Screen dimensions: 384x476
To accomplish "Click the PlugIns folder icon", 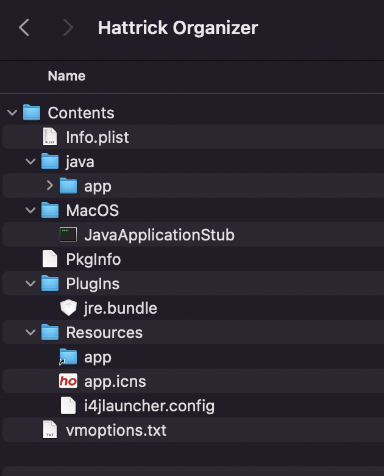I will coord(50,283).
